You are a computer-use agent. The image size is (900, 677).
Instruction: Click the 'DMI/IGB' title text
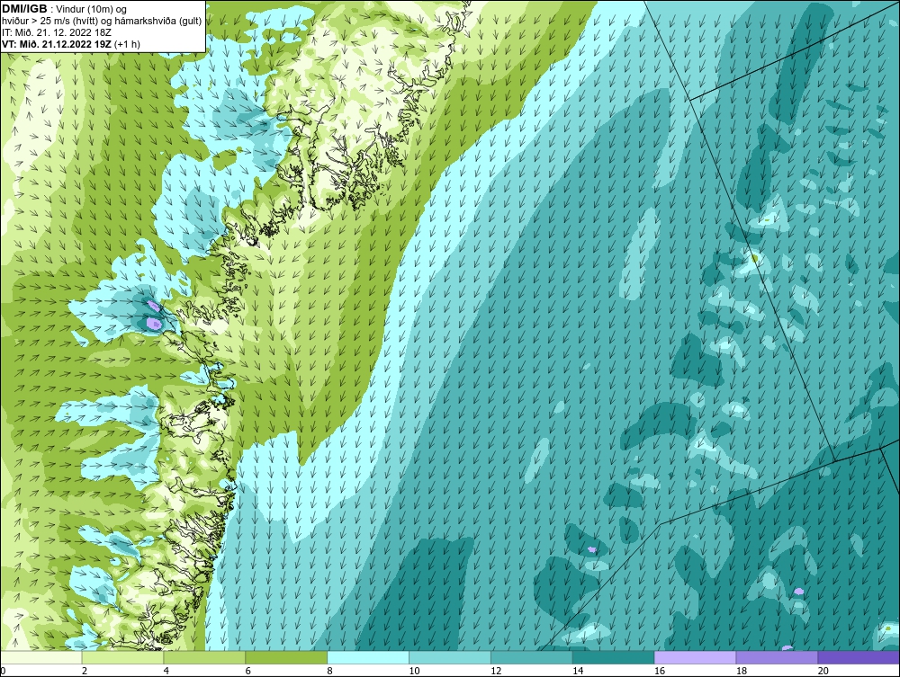pos(24,9)
